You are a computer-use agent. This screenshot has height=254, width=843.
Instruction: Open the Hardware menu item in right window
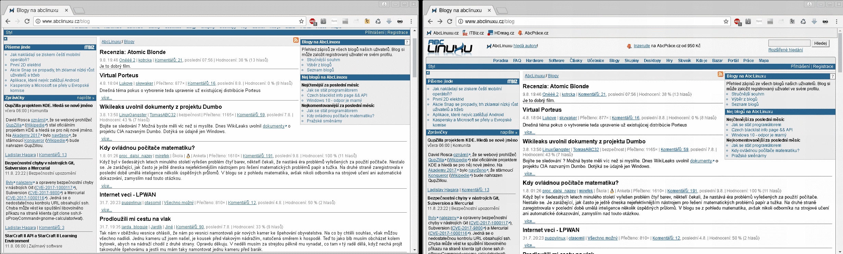point(534,61)
